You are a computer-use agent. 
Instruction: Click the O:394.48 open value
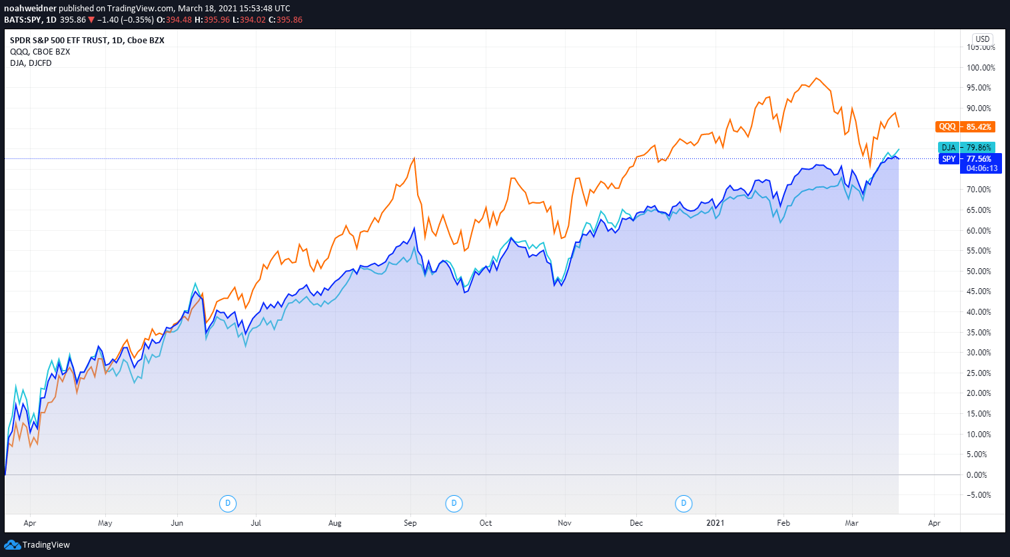[x=174, y=19]
